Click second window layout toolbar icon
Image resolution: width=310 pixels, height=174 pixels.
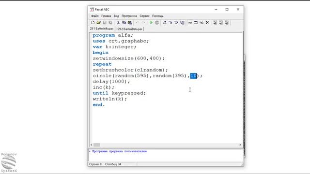pos(221,23)
